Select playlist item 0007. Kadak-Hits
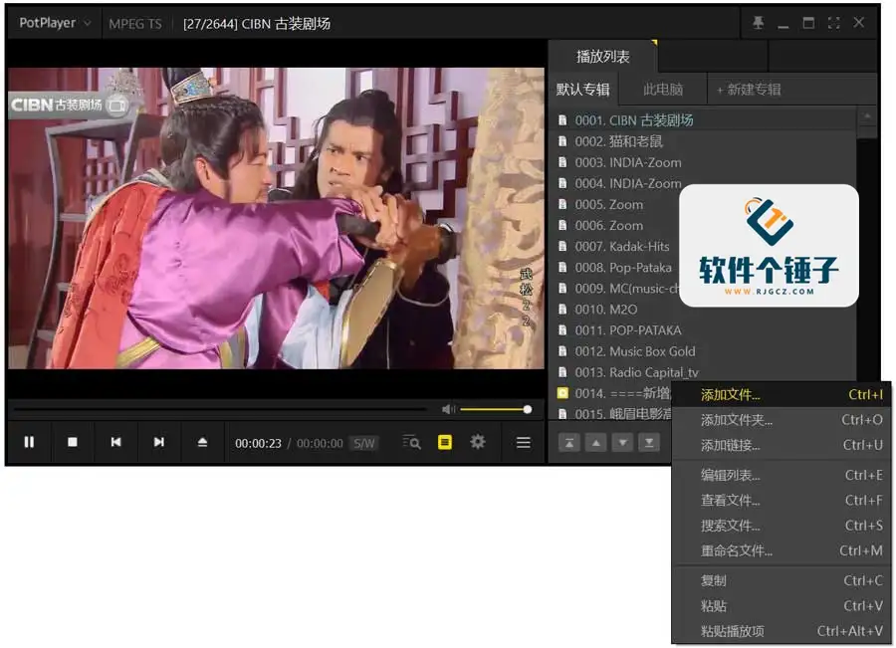 (x=615, y=246)
